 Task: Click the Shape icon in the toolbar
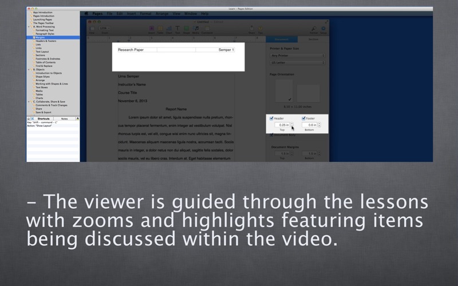click(187, 28)
